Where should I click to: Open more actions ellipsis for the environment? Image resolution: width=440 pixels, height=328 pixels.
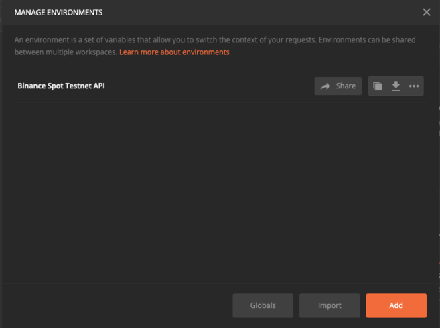coord(414,86)
